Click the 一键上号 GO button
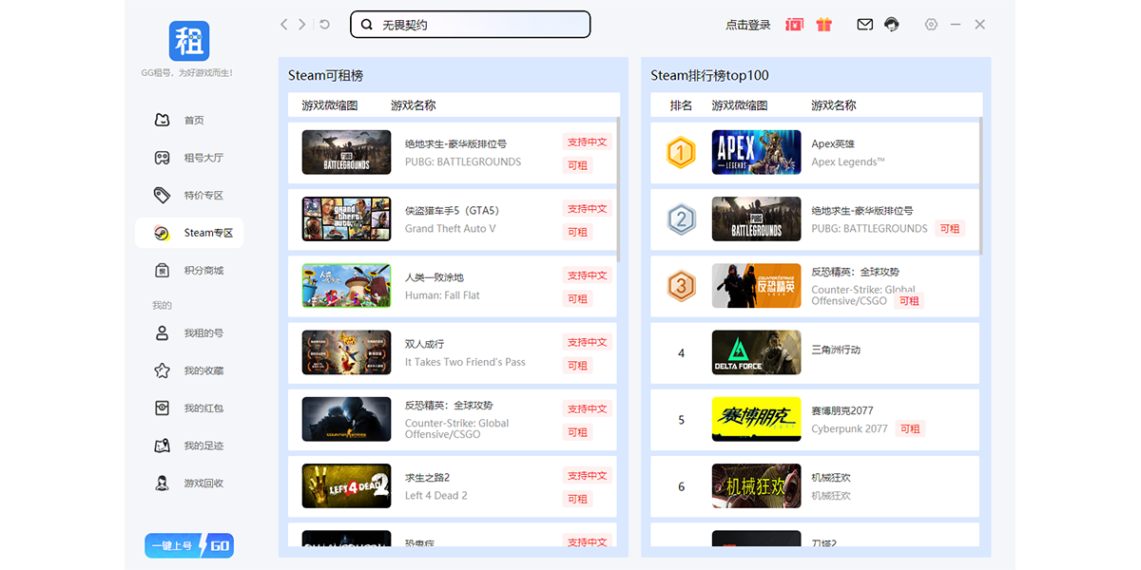Screen dimensions: 1141x570 pyautogui.click(x=189, y=545)
